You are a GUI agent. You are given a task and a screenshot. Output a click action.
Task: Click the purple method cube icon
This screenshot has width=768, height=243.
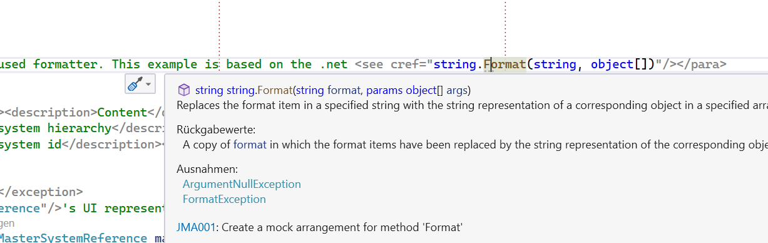184,90
